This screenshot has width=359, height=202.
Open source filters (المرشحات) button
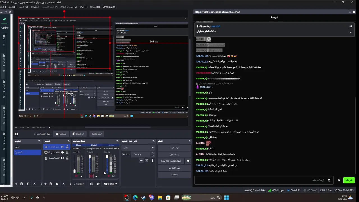click(x=78, y=134)
